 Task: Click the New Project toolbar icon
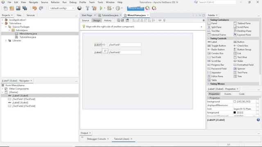click(x=12, y=8)
